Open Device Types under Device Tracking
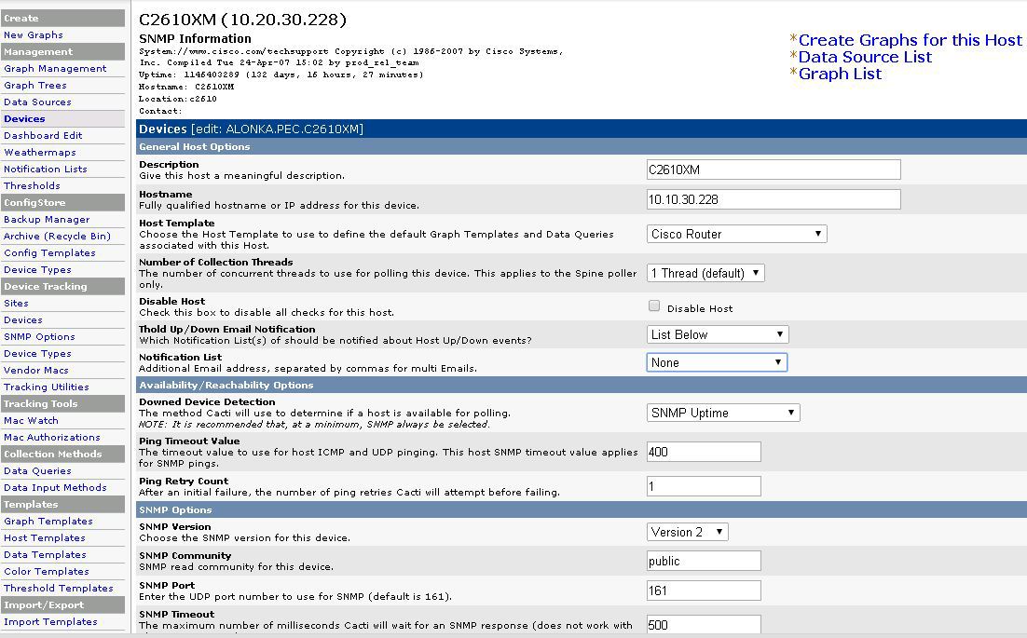1027x638 pixels. pos(37,353)
